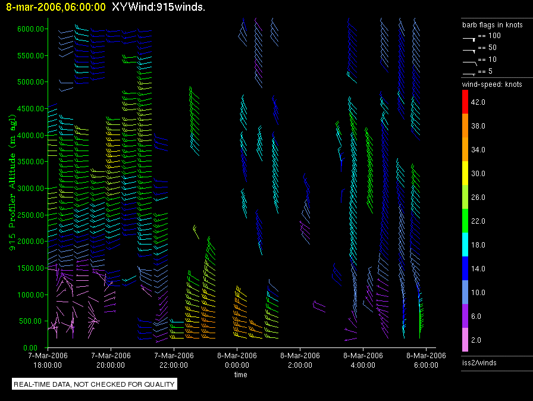Click the 100 knots barb flag symbol

click(469, 37)
